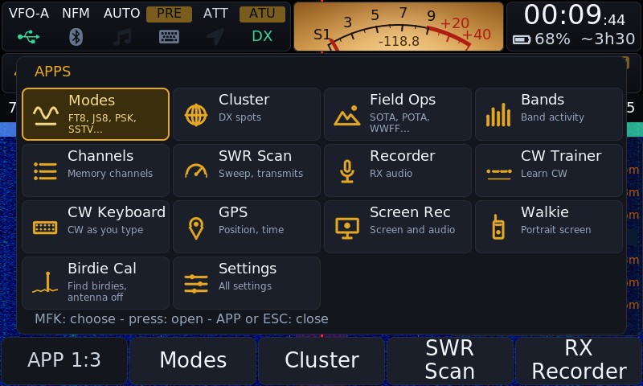Image resolution: width=643 pixels, height=386 pixels.
Task: Click the Bands bar-chart icon
Action: 498,115
